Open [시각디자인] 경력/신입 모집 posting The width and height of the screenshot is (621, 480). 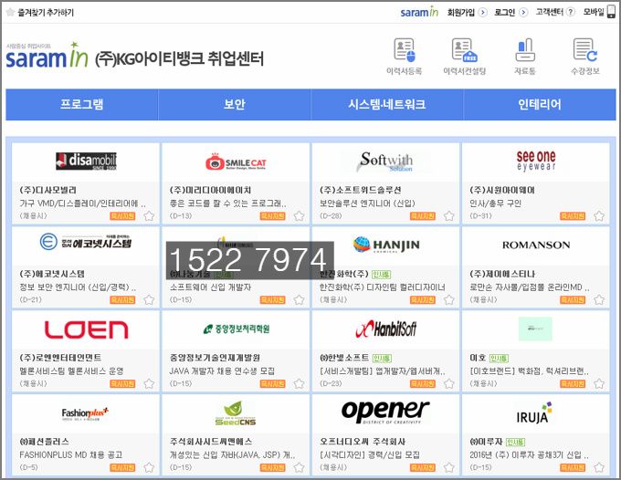(370, 455)
